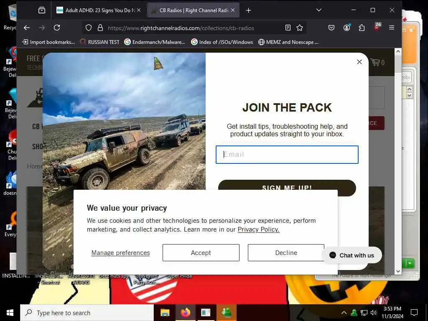Open tracking protection shield icon
428x321 pixels.
point(89,28)
